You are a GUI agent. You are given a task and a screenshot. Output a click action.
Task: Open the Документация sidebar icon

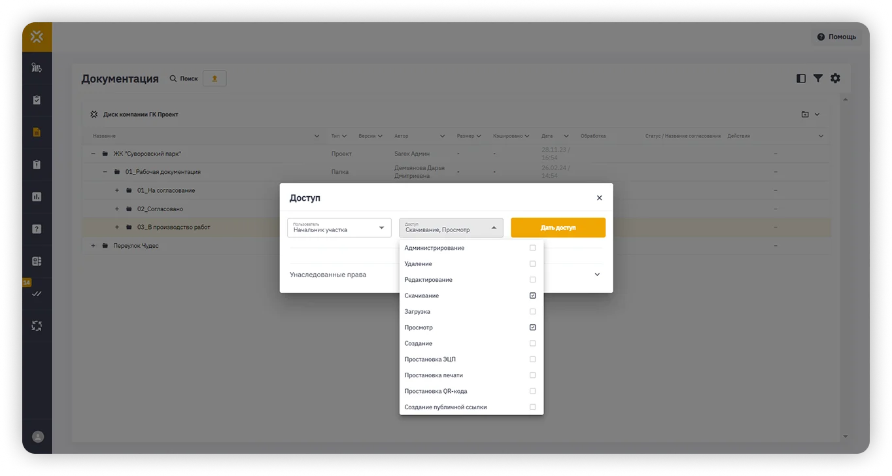point(37,132)
